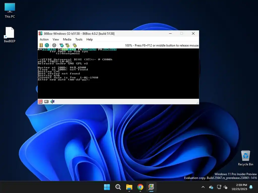Select the BeeBEEP shortcut on the desktop
258x193 pixels.
pyautogui.click(x=10, y=35)
